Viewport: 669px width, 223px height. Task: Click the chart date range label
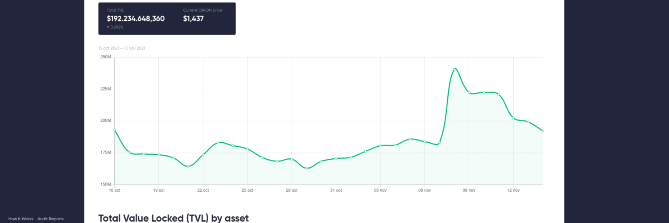[x=122, y=48]
